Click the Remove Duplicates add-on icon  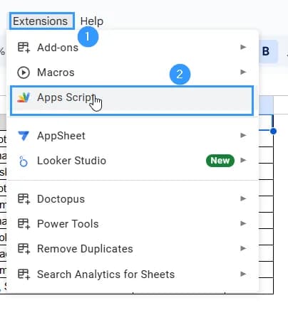(x=24, y=249)
